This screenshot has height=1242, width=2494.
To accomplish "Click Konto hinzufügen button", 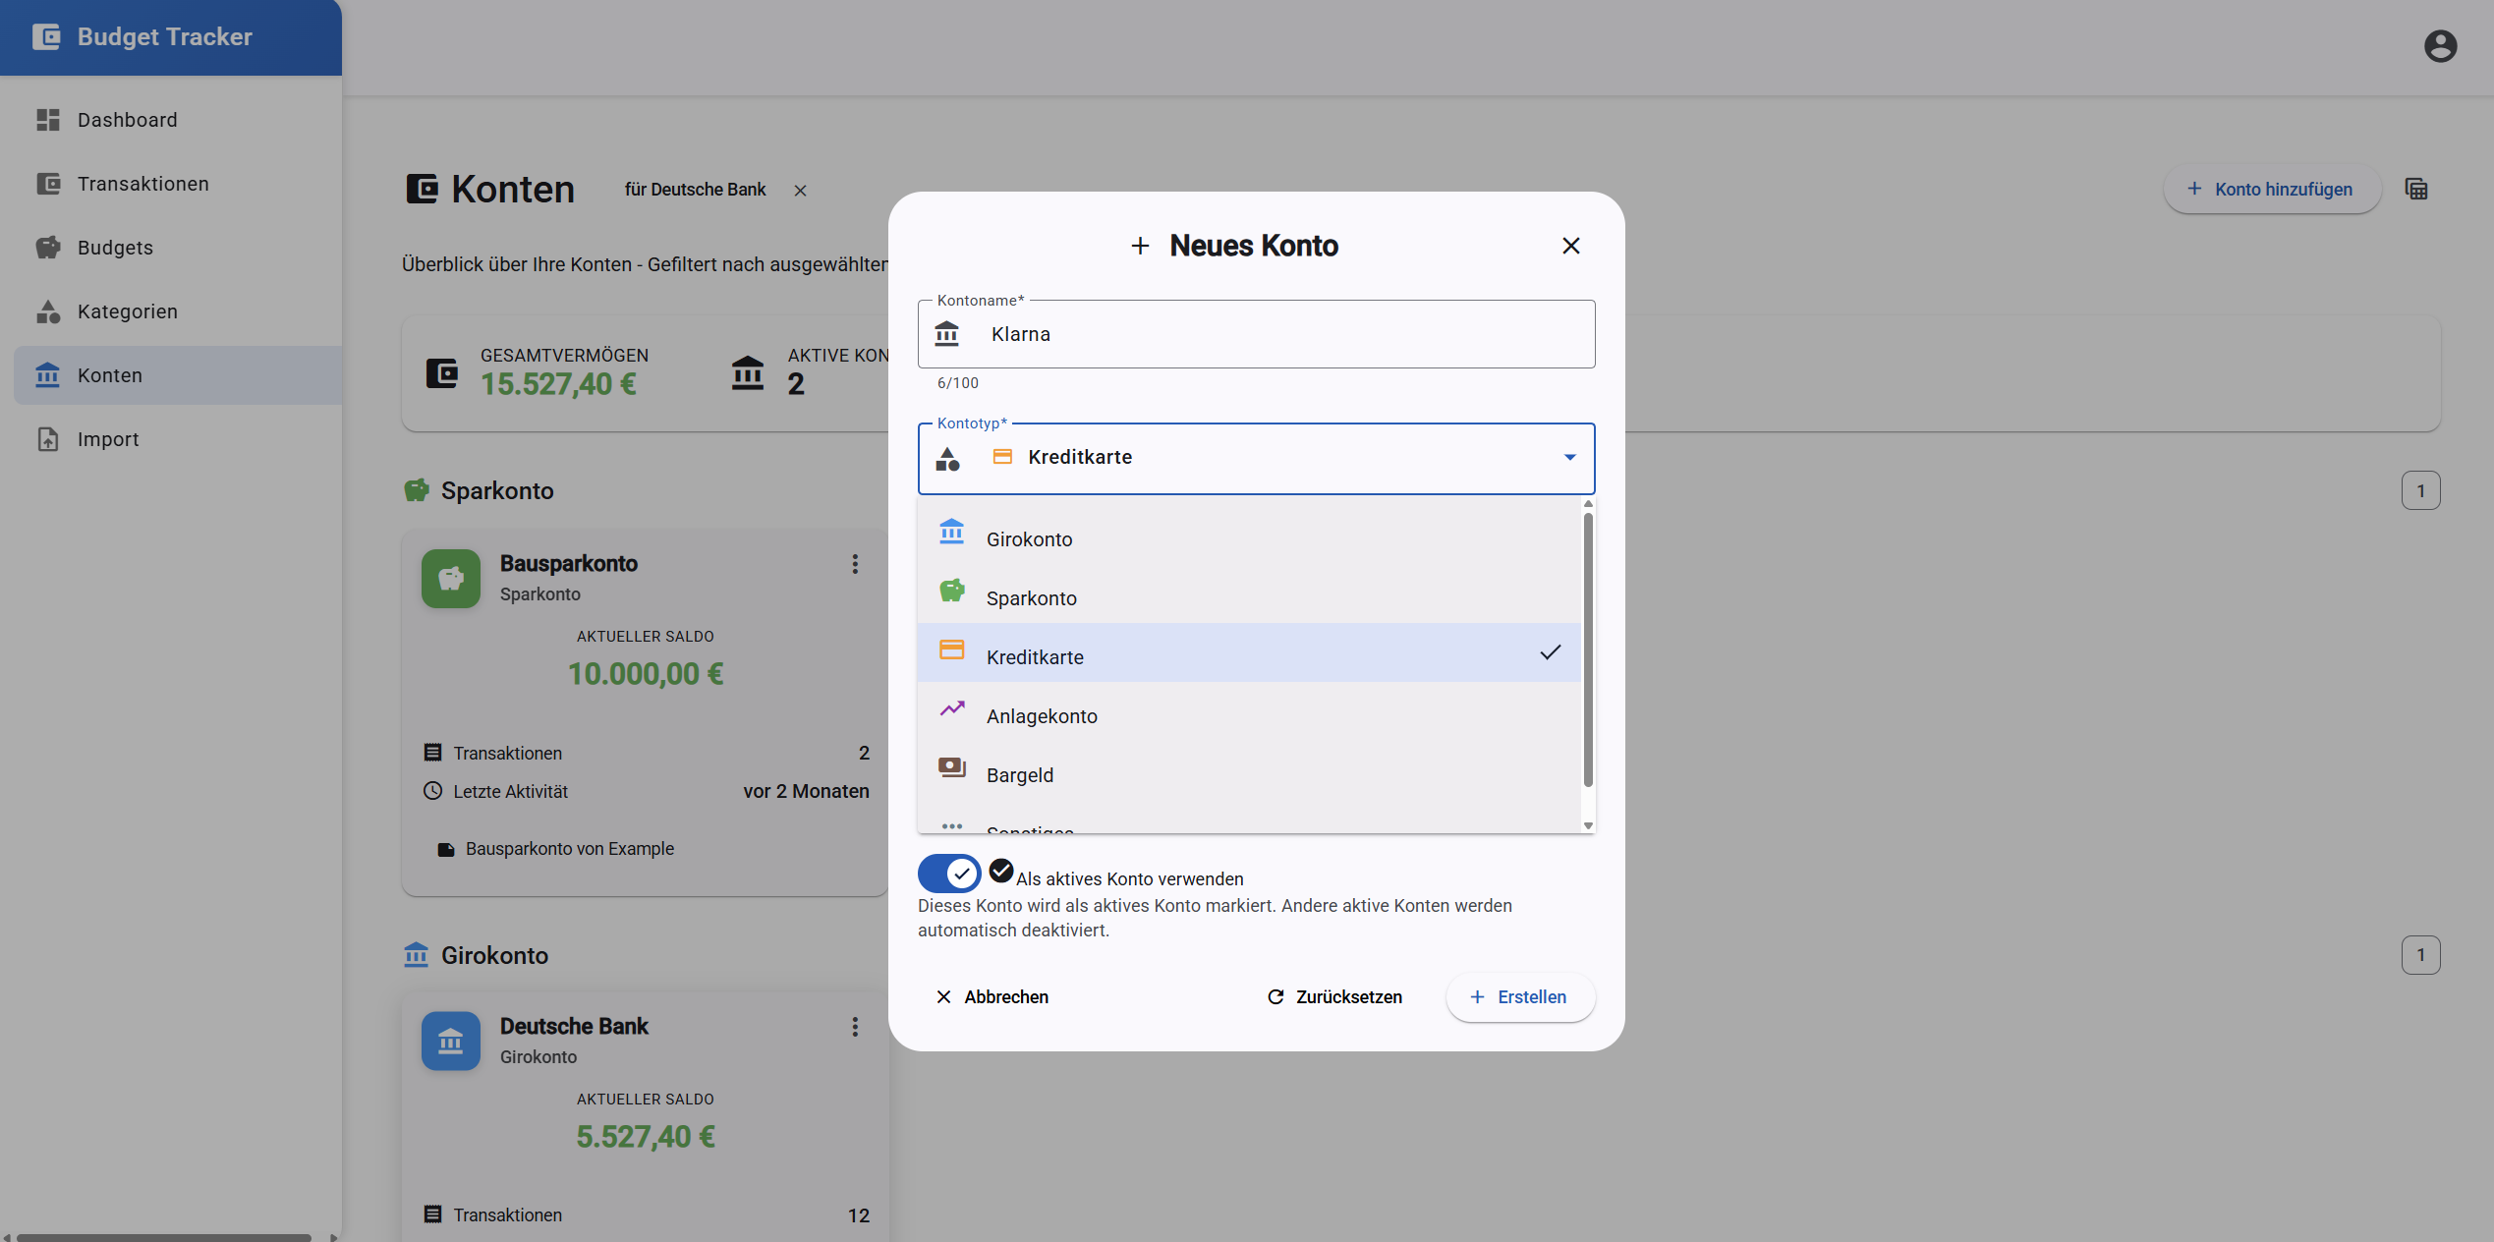I will (2272, 189).
